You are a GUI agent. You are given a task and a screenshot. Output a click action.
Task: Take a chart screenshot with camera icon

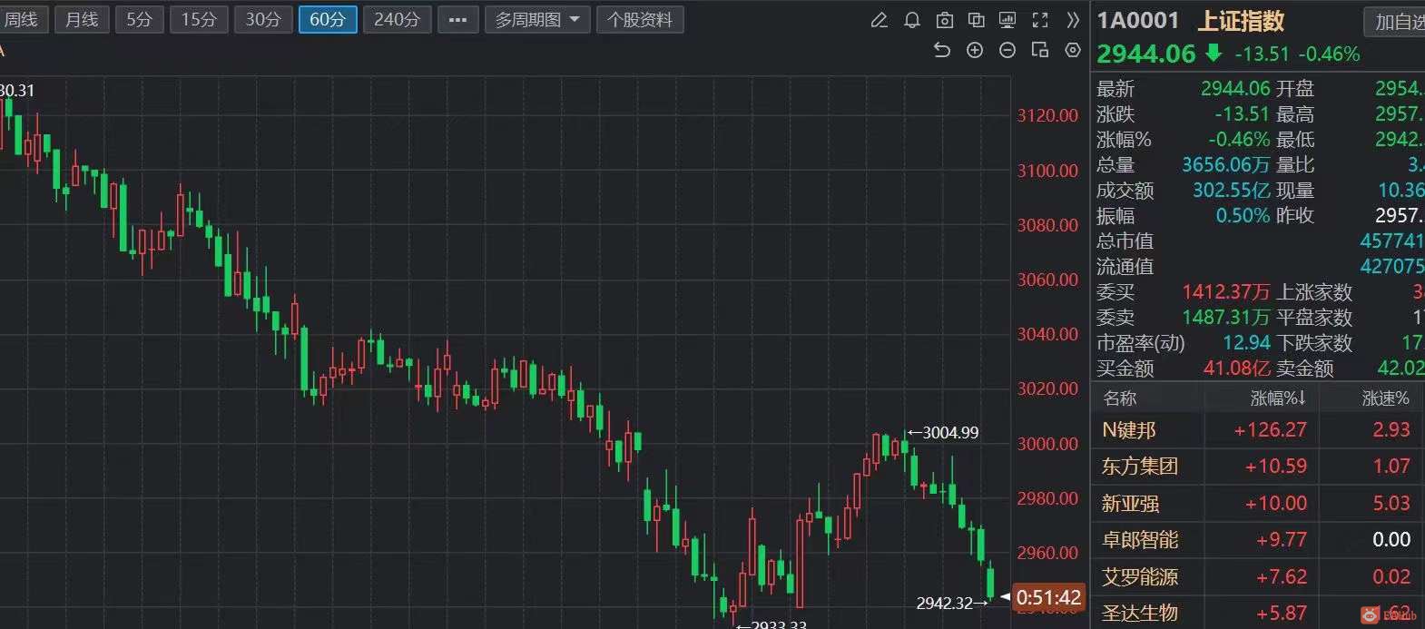pos(945,20)
